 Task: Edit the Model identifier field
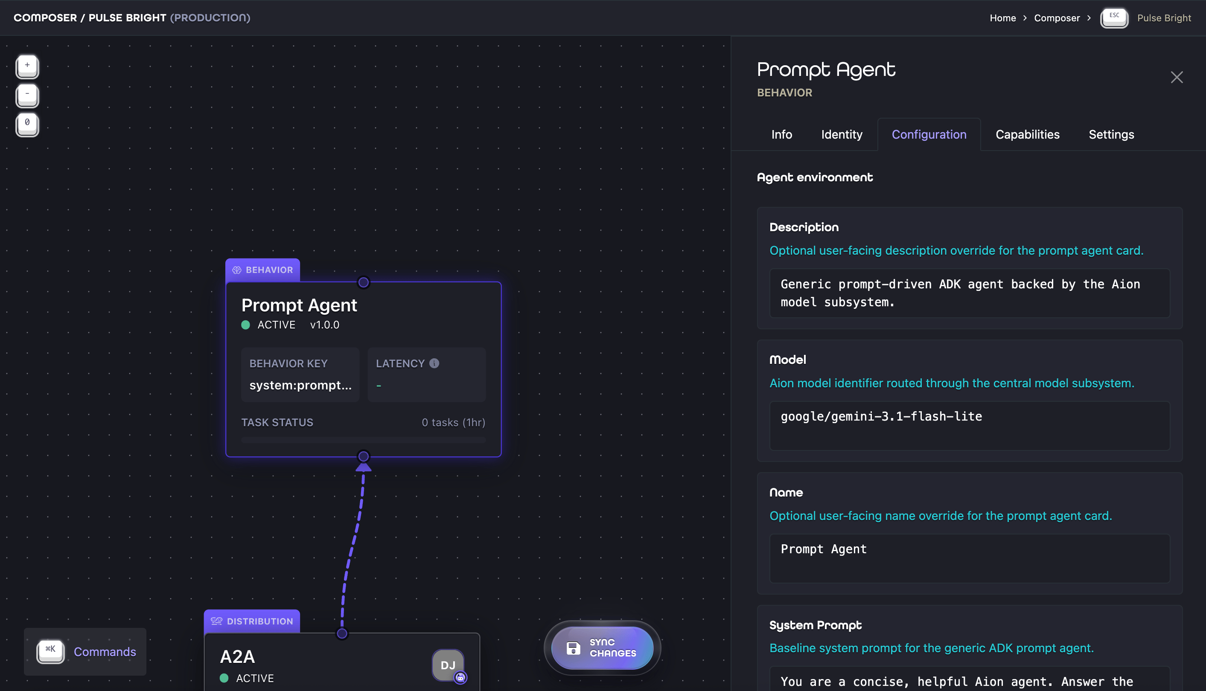(x=969, y=425)
